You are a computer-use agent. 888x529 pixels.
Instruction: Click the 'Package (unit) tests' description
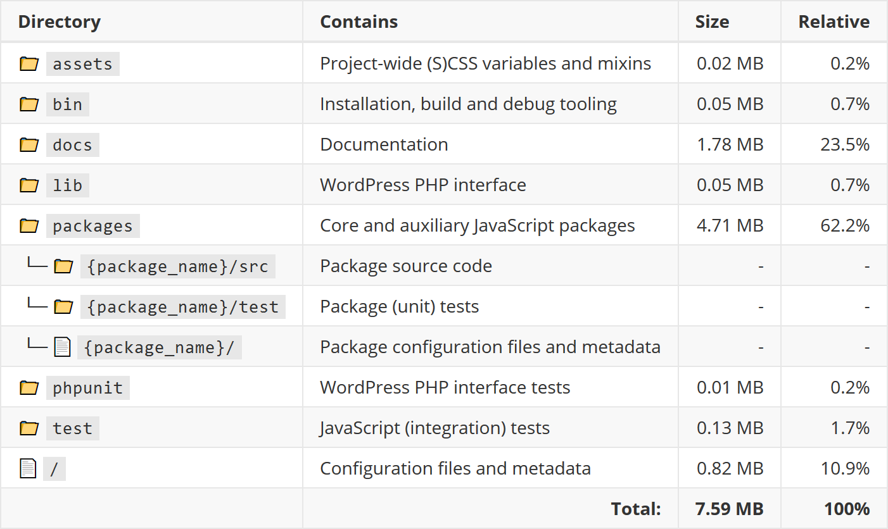tap(399, 306)
